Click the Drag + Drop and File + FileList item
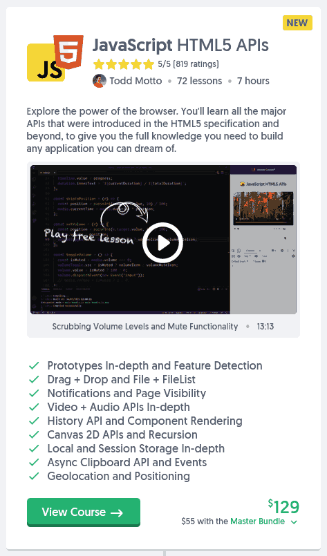 point(122,379)
